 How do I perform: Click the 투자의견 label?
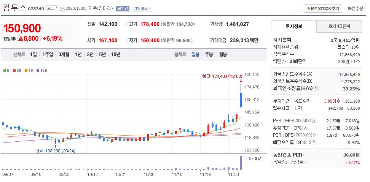point(281,101)
